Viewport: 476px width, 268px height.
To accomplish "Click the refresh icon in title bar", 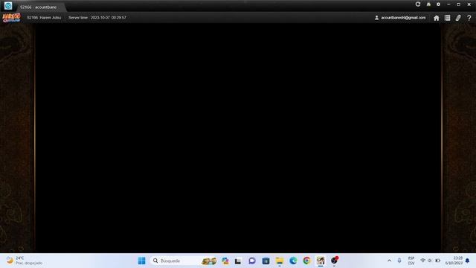I will (418, 4).
